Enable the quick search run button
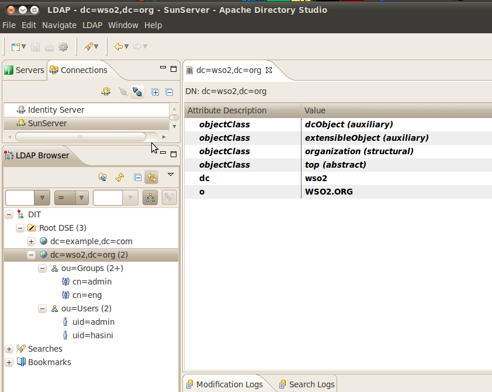 click(168, 197)
